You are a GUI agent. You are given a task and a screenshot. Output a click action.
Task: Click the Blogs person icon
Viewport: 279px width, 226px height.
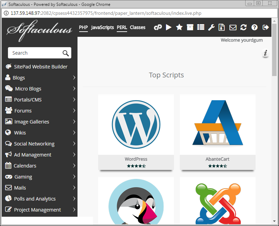tap(8, 77)
